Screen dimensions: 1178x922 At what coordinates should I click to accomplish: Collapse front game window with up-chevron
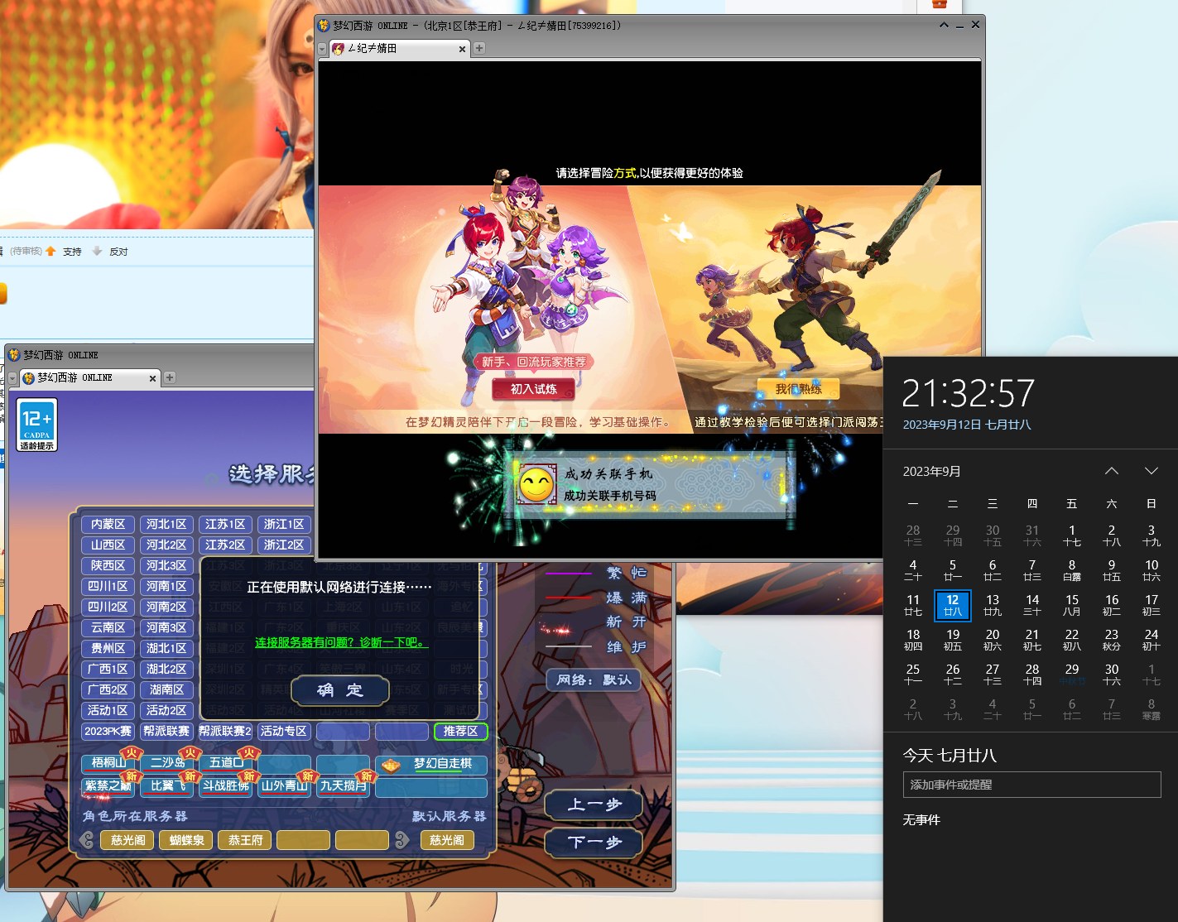pyautogui.click(x=944, y=25)
